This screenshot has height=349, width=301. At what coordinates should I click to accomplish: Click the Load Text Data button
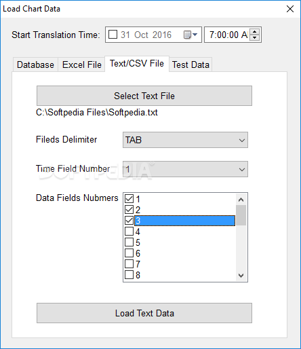[x=144, y=313]
